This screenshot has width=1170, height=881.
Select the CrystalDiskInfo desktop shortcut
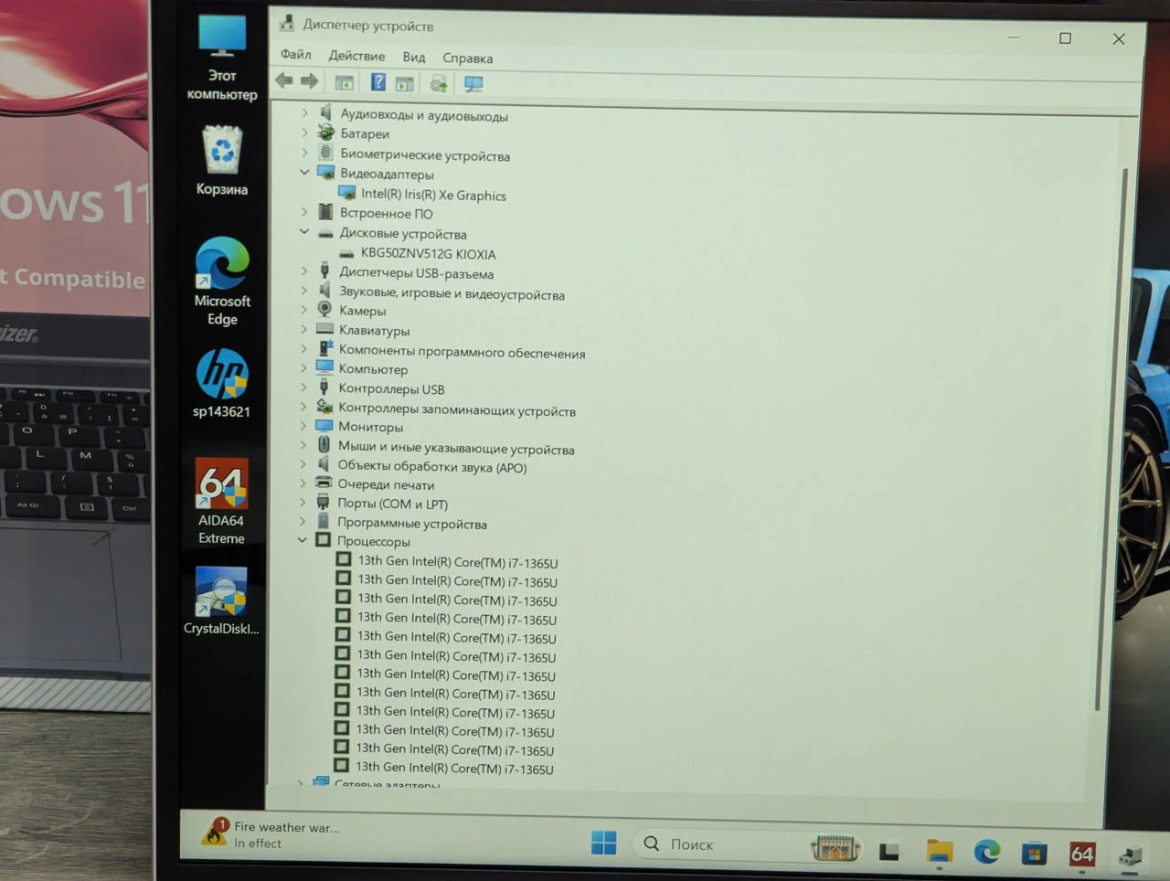[221, 600]
